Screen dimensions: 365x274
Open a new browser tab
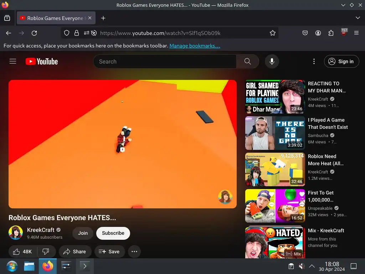click(103, 18)
